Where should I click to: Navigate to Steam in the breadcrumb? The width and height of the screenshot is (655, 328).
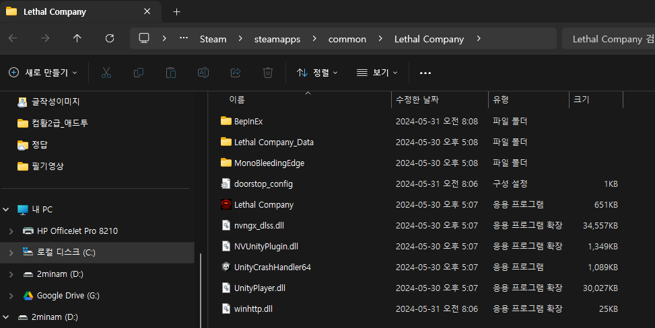coord(213,39)
